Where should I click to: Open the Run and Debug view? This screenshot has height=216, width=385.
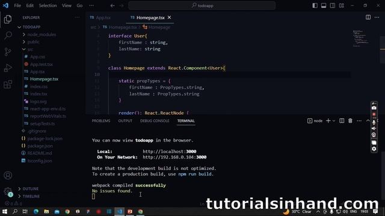click(8, 68)
